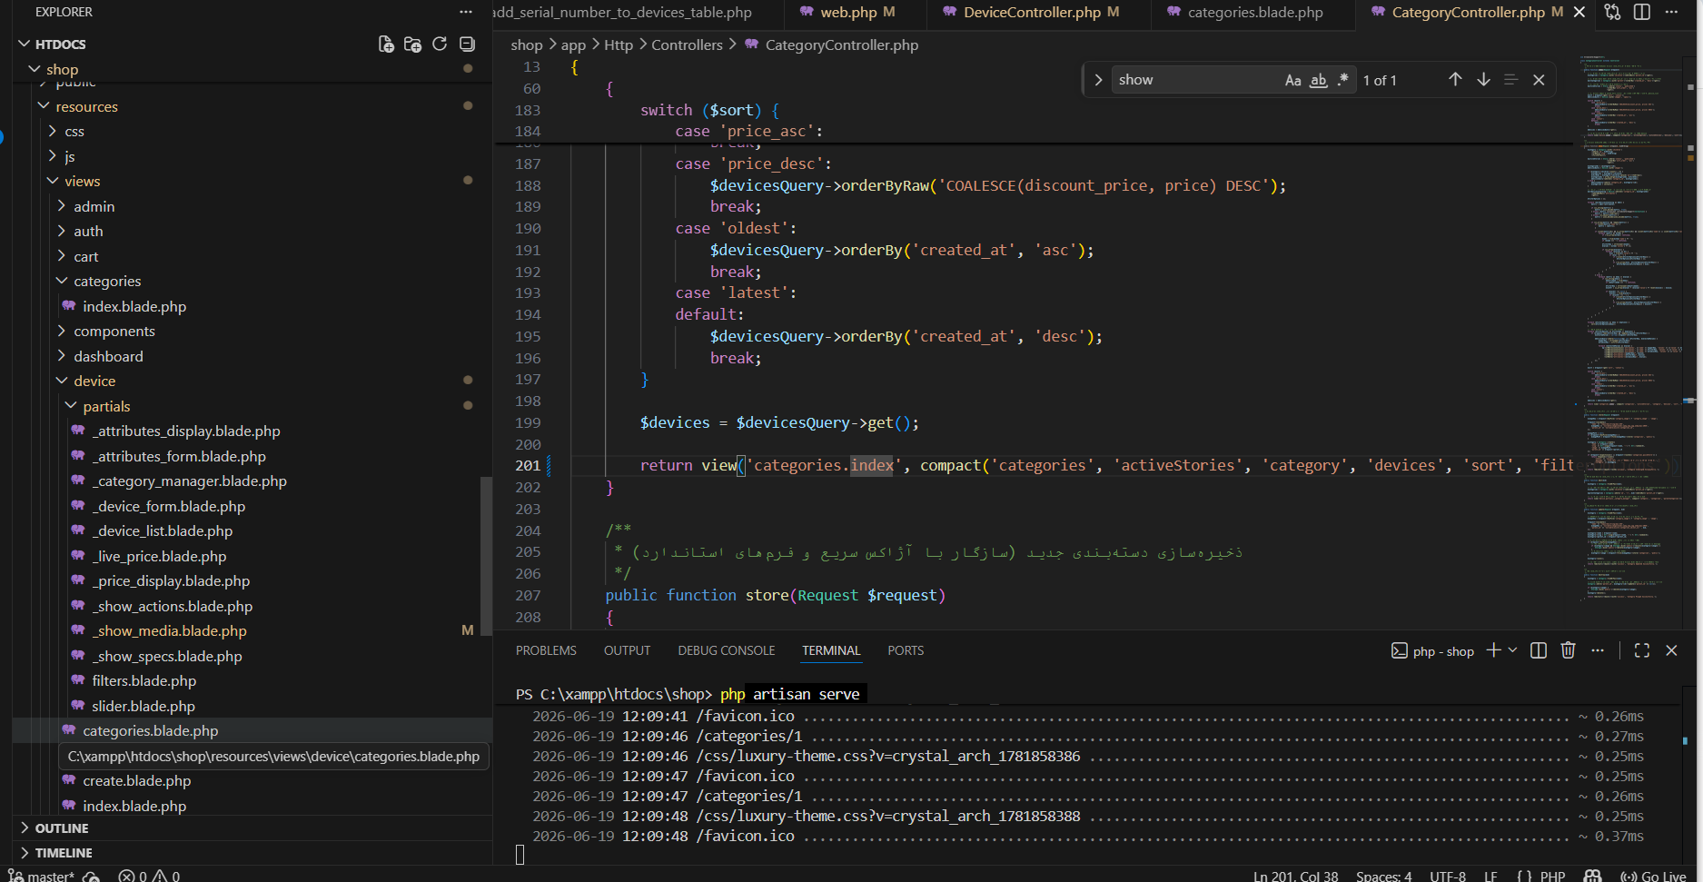Refresh the Explorer file tree
The image size is (1703, 882).
tap(440, 45)
